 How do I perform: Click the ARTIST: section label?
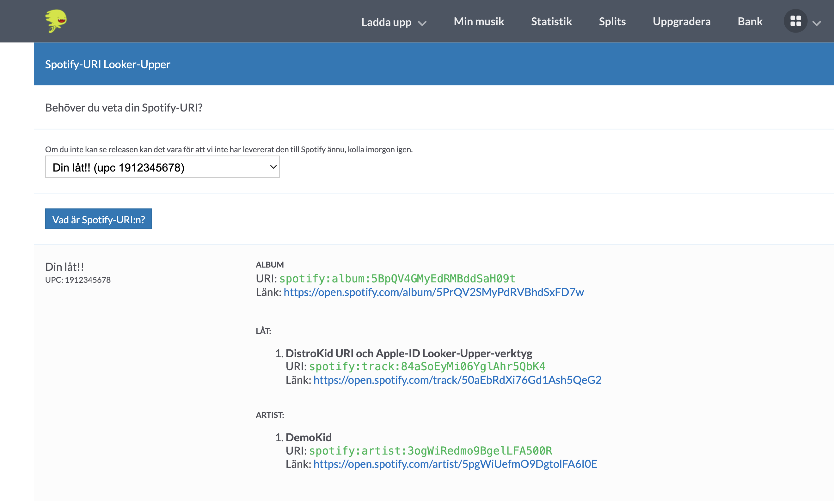coord(270,415)
